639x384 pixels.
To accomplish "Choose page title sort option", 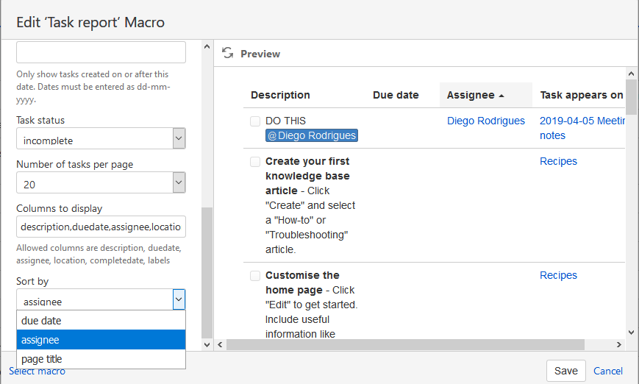I will [x=101, y=359].
